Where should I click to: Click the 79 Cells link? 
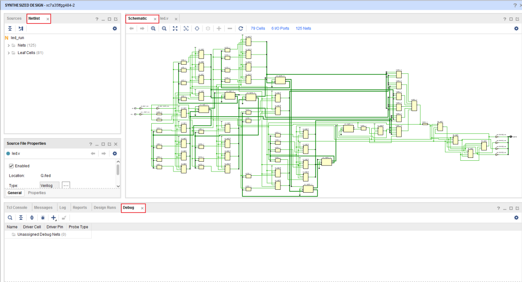coord(258,28)
